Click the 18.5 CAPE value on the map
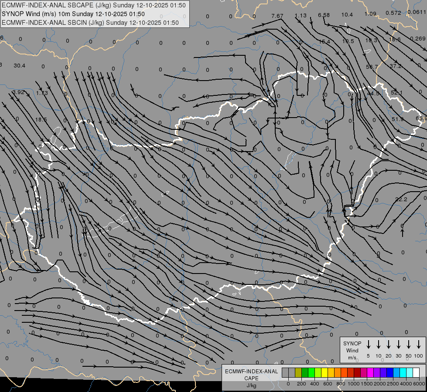Screen dimensions: 427x392 point(41,120)
